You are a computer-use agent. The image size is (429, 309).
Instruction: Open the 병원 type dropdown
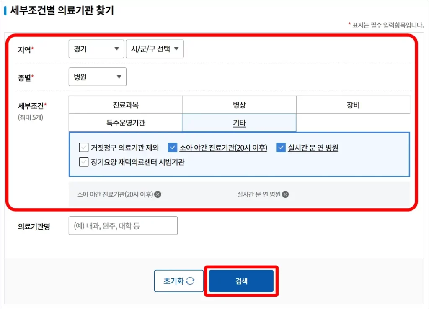(97, 77)
